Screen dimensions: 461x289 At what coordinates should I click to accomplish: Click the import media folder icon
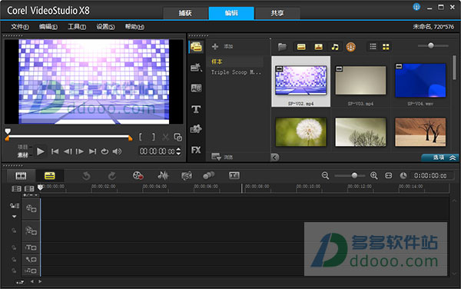tap(282, 47)
